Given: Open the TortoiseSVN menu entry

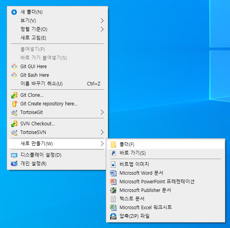Looking at the screenshot, I should pos(58,132).
